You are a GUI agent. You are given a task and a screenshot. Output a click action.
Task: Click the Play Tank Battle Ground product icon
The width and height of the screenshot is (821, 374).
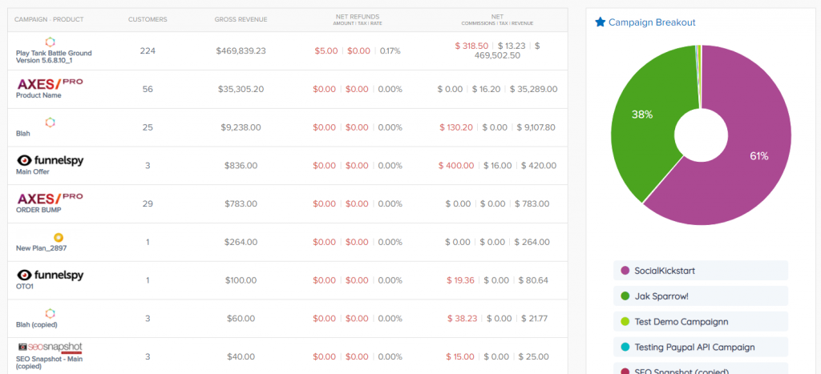[50, 42]
